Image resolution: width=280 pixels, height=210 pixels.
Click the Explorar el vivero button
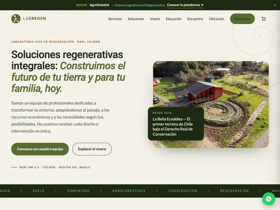tap(92, 149)
